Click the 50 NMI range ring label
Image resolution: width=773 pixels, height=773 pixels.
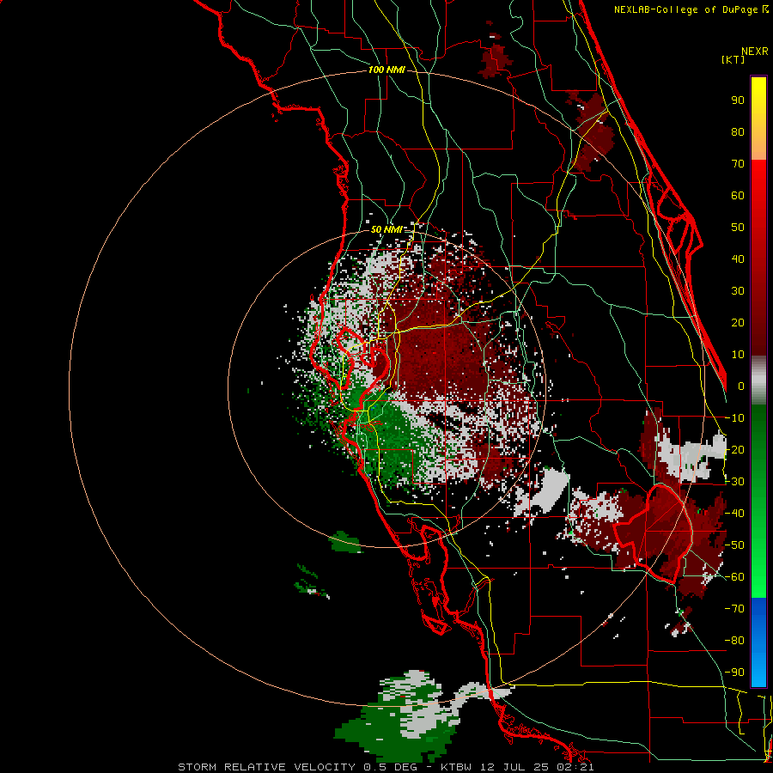[x=386, y=229]
